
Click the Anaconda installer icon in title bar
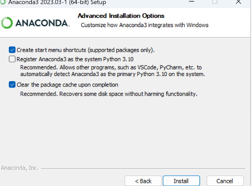[3, 2]
